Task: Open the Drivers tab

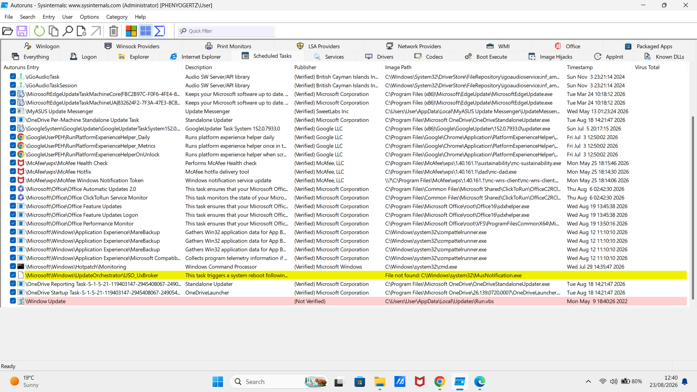Action: click(x=380, y=57)
